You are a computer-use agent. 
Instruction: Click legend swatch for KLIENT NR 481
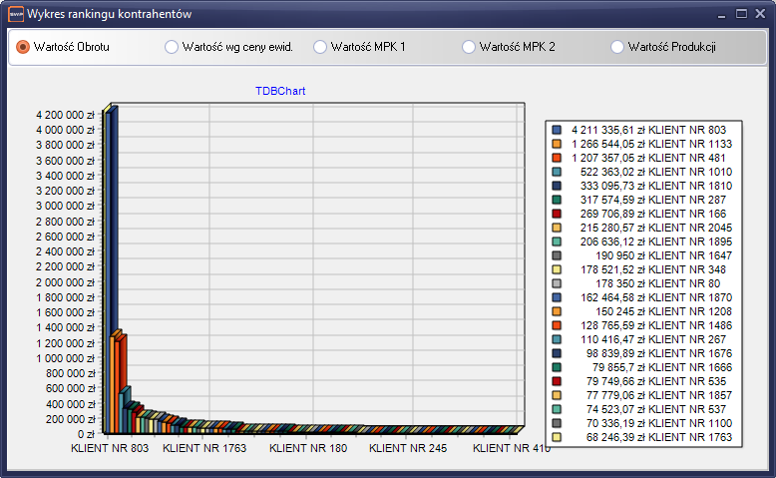(557, 159)
